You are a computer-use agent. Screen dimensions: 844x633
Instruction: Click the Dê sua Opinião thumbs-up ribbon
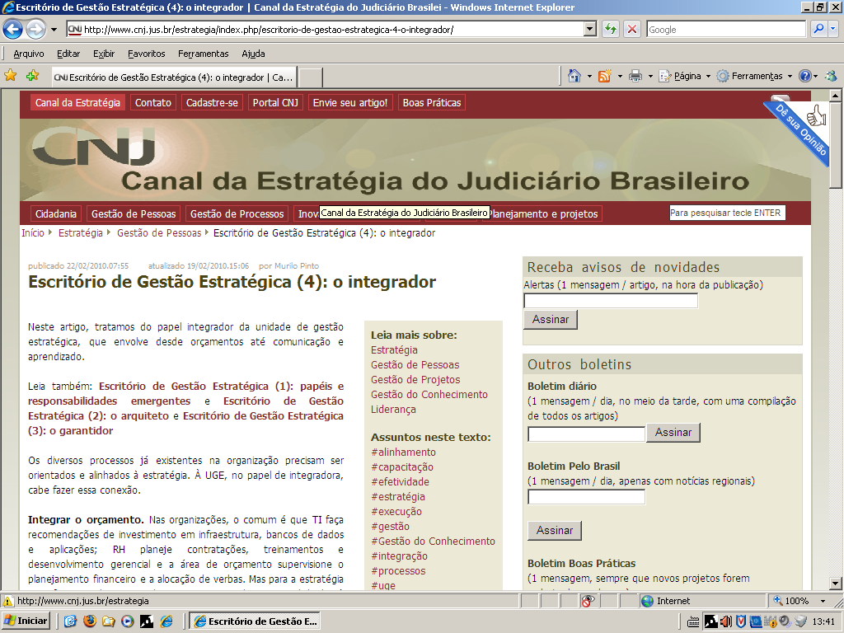click(804, 128)
